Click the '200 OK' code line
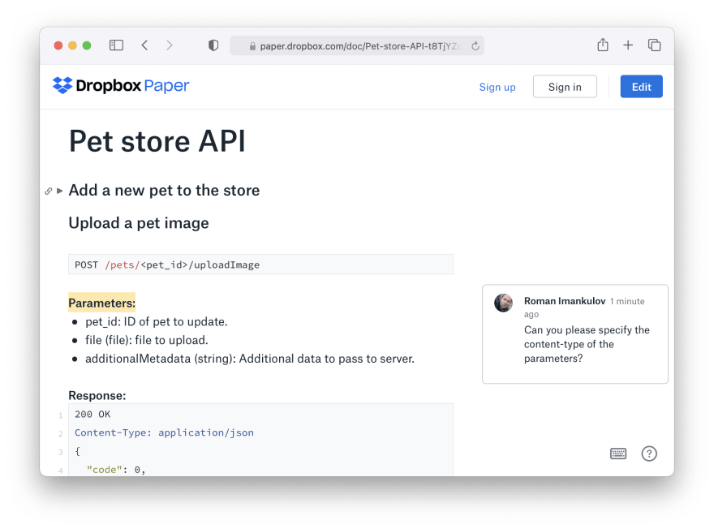Screen dimensions: 714x529 tap(92, 415)
